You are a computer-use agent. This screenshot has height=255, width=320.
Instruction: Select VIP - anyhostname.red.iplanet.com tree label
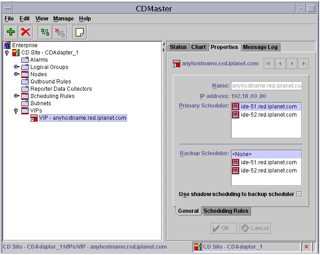(83, 118)
